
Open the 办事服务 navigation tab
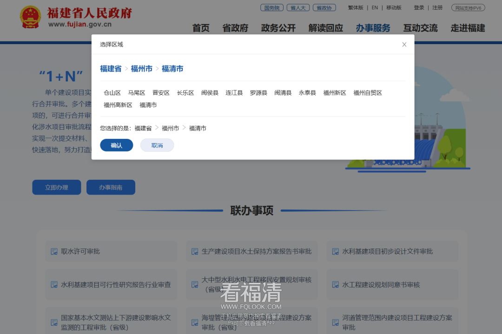tap(373, 28)
